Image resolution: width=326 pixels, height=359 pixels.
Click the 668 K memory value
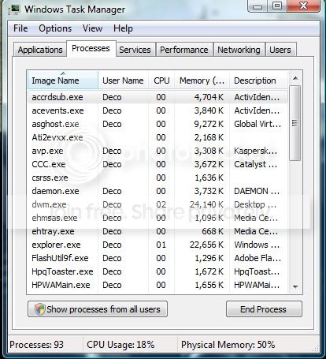pyautogui.click(x=213, y=231)
